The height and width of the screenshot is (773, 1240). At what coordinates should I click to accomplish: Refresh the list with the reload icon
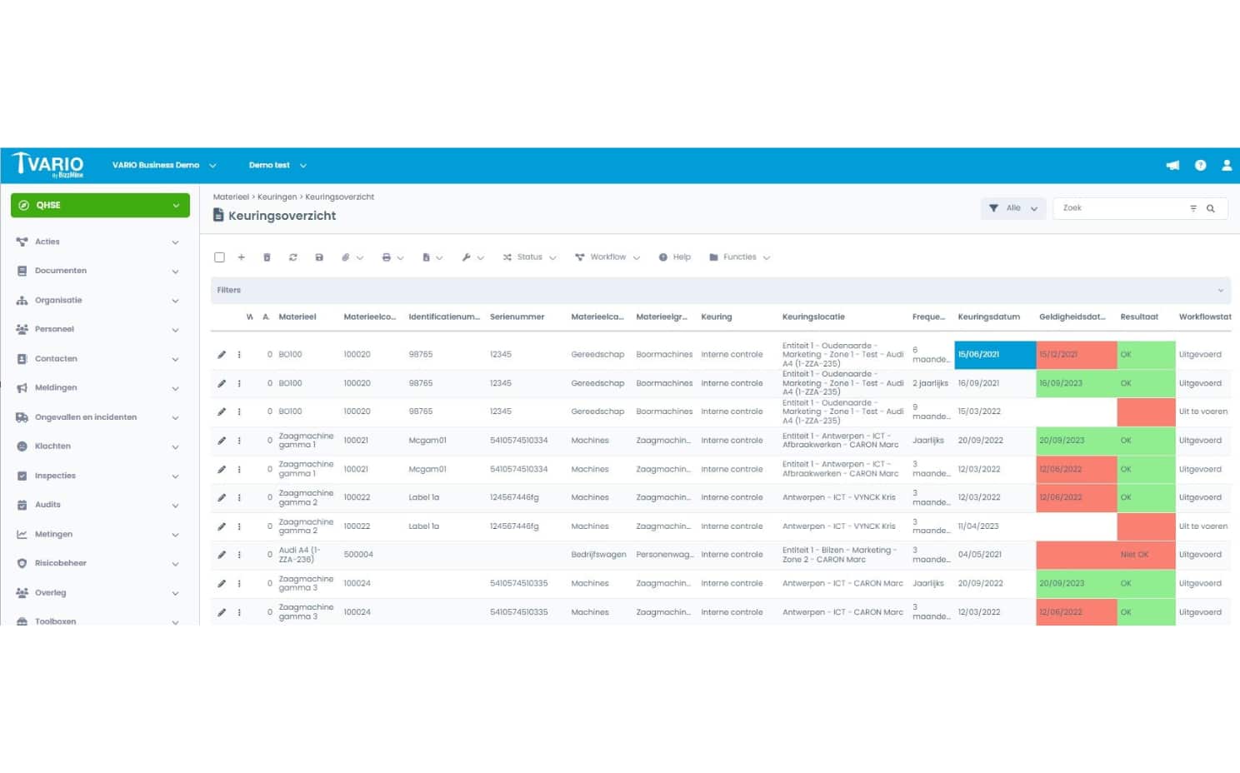[293, 257]
